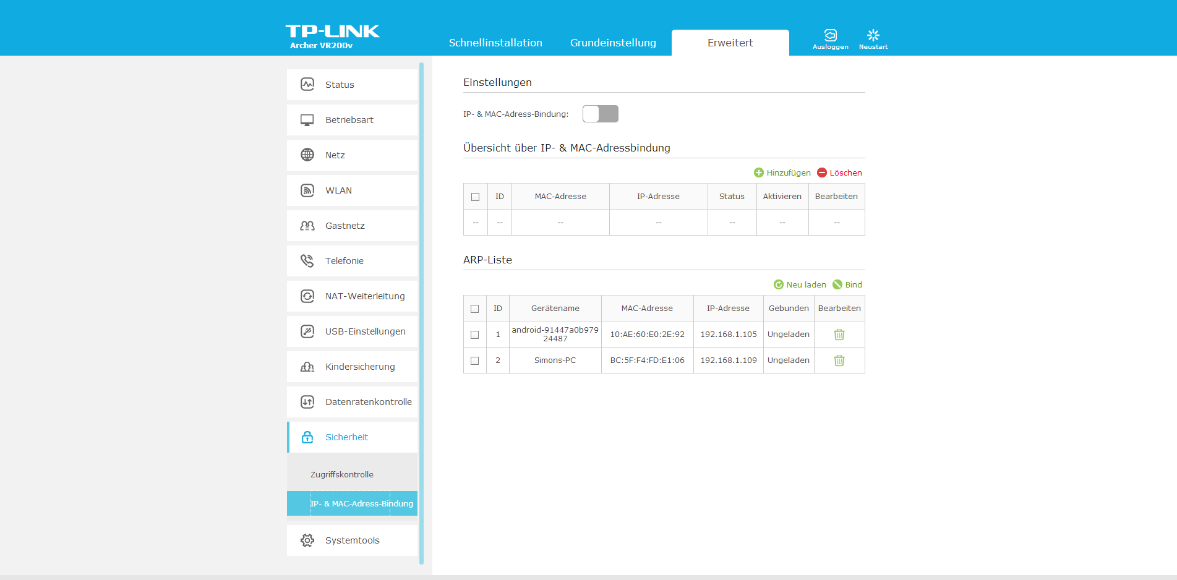Open Zugriffskontrolle submenu item
This screenshot has height=580, width=1177.
coord(342,475)
